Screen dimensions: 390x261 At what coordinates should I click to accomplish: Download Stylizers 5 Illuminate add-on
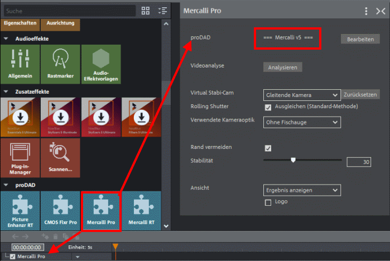click(60, 117)
